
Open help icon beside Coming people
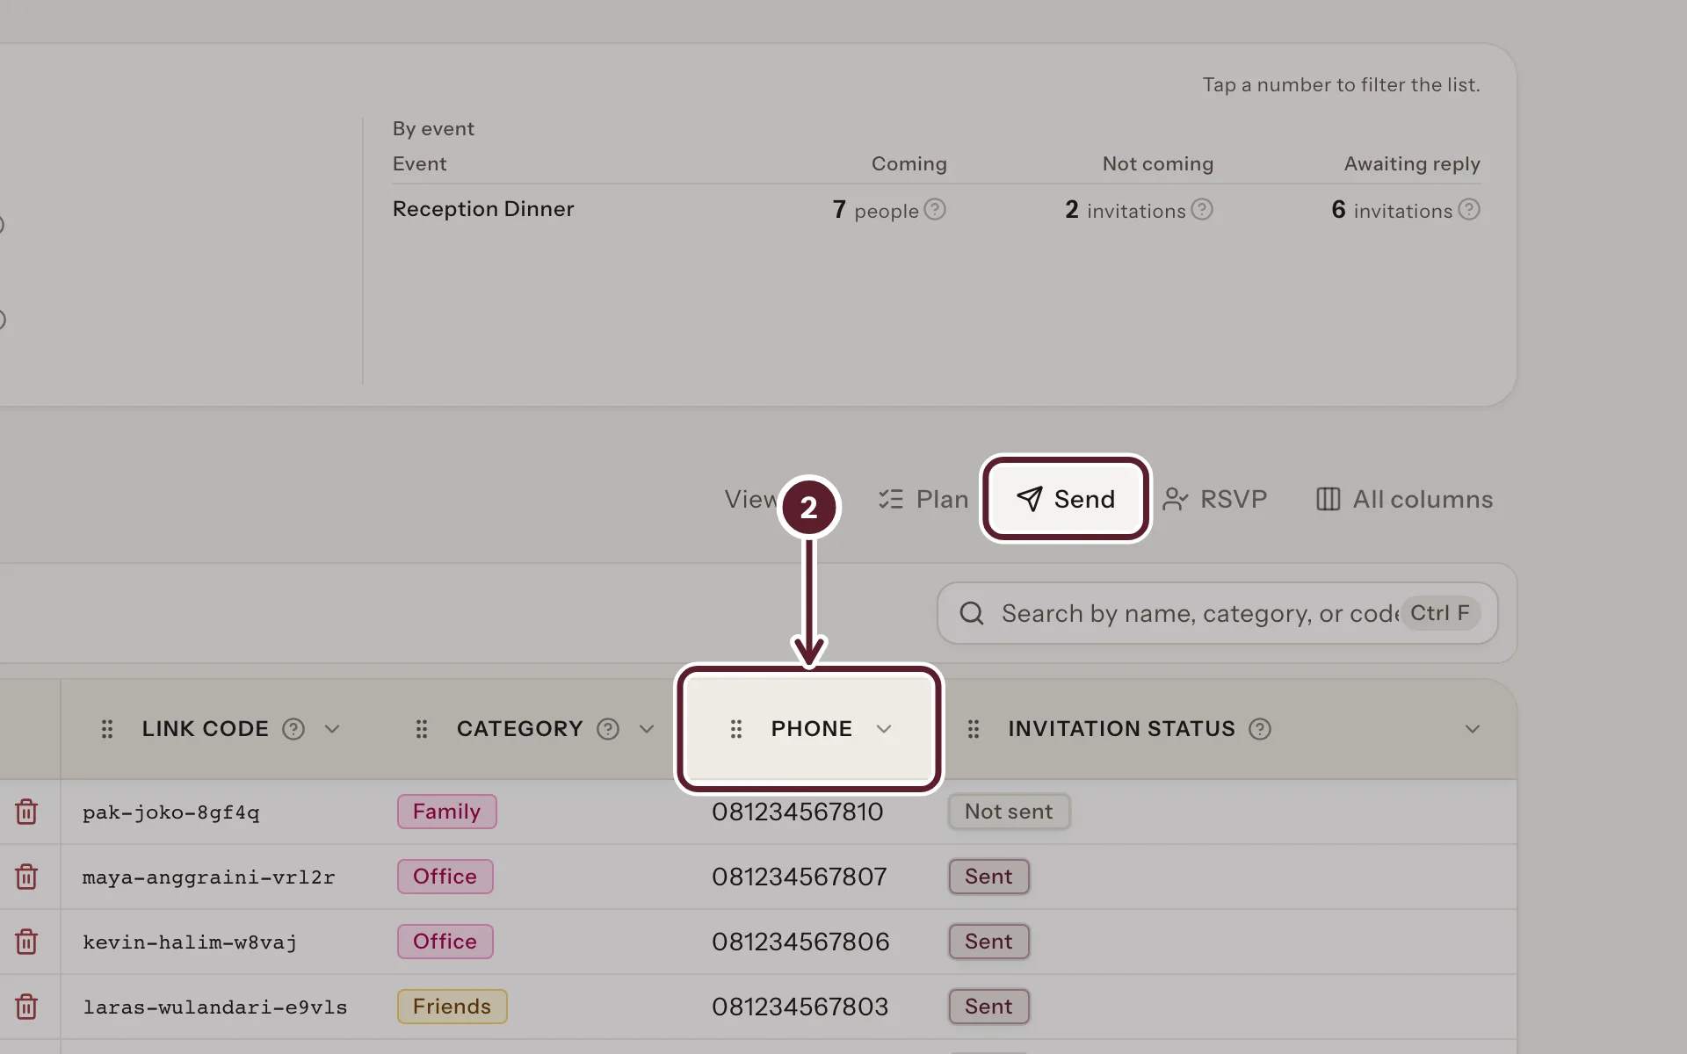click(x=936, y=209)
